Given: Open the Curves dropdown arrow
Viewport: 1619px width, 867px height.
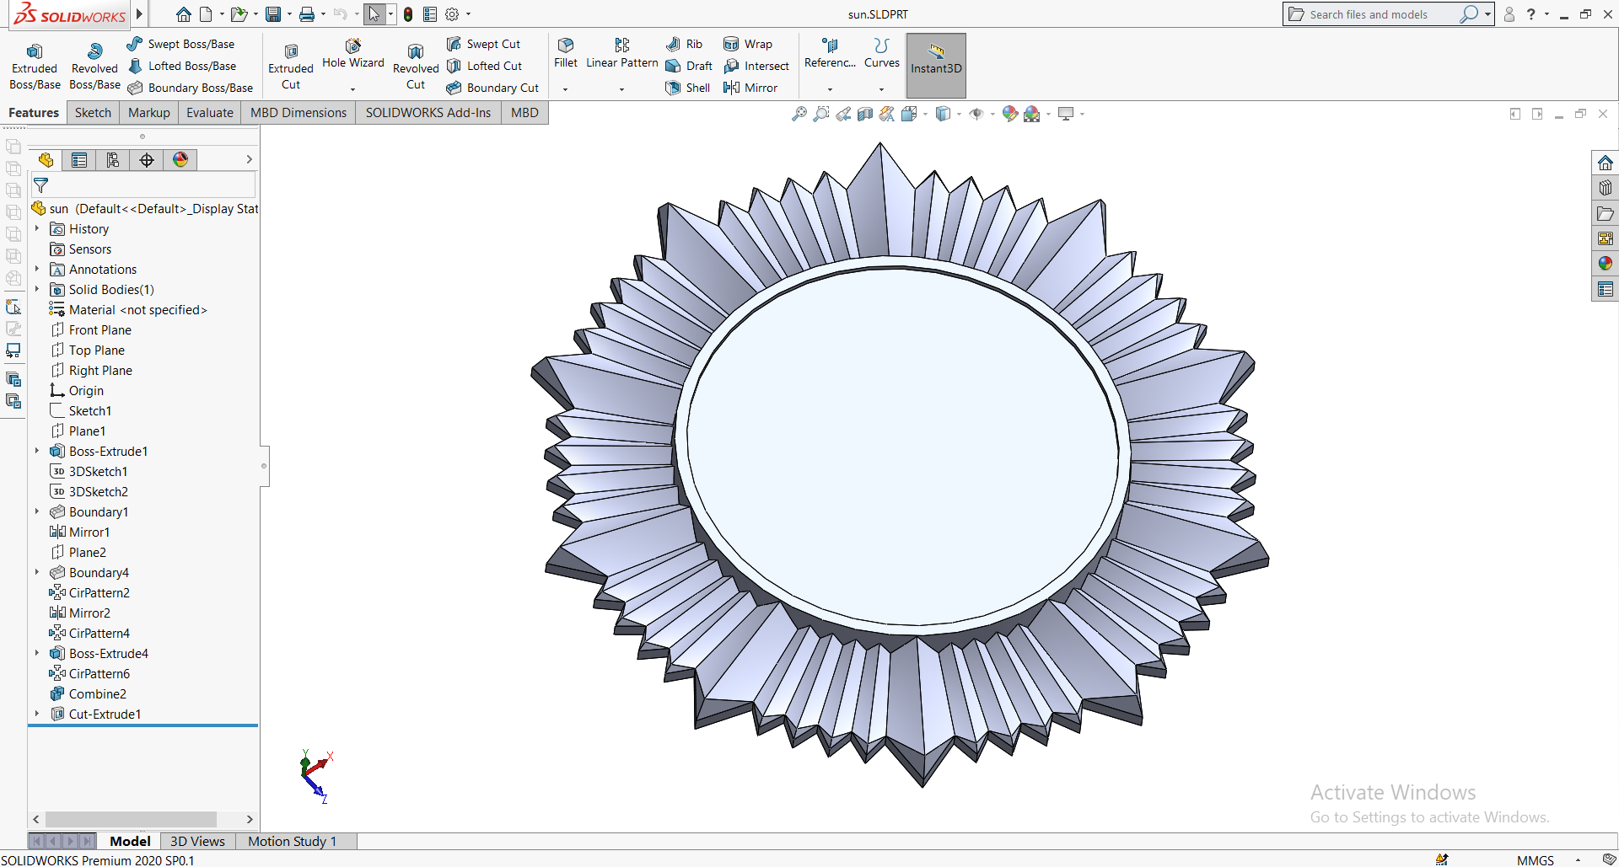Looking at the screenshot, I should click(x=882, y=89).
